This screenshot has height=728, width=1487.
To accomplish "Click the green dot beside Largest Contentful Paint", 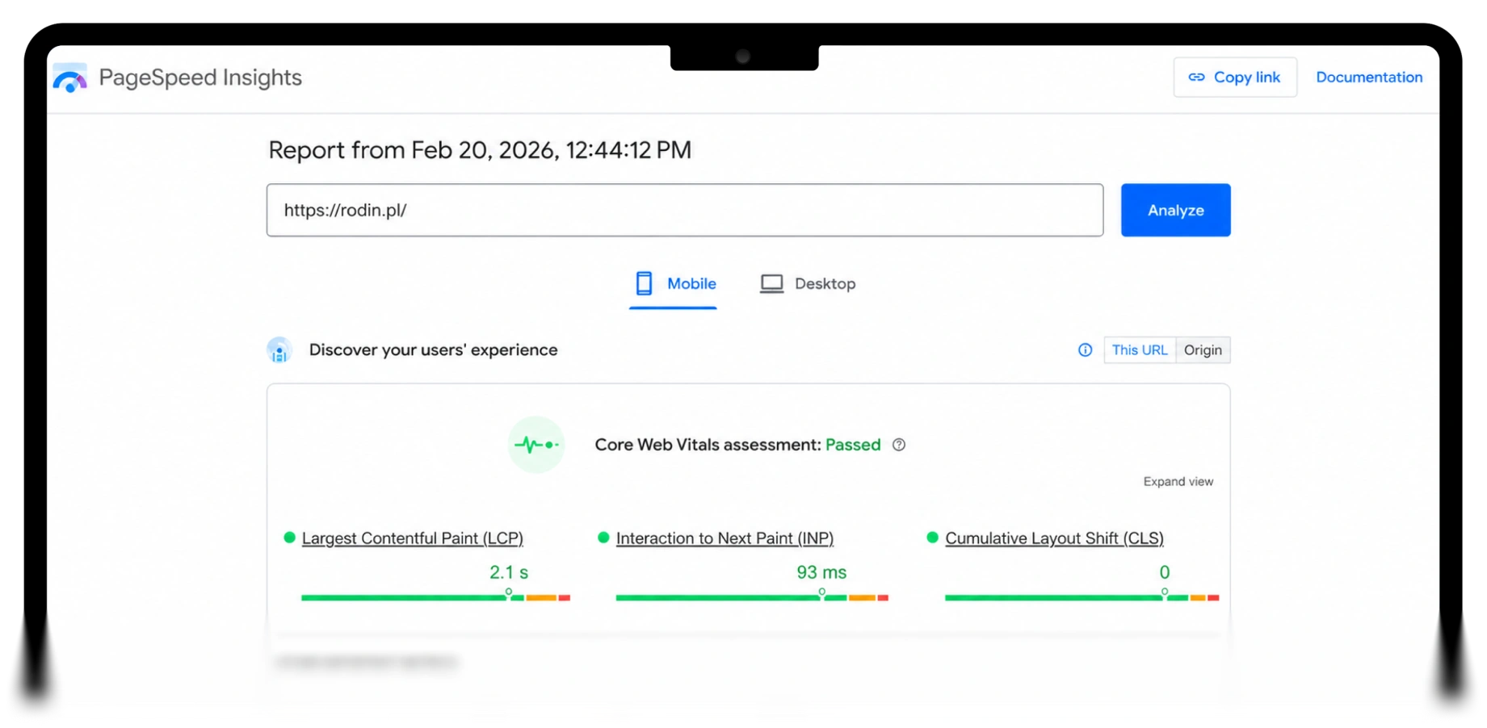I will point(289,538).
